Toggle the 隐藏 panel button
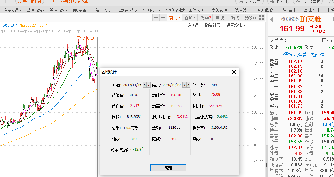Image resolution: width=334 pixels, height=177 pixels. pyautogui.click(x=250, y=18)
